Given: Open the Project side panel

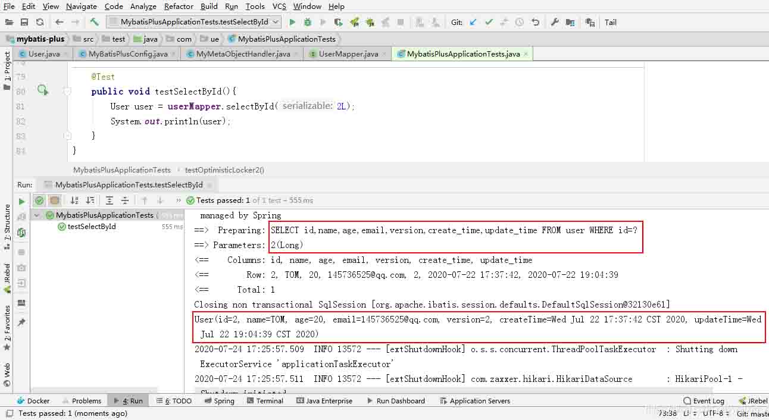Looking at the screenshot, I should [7, 70].
